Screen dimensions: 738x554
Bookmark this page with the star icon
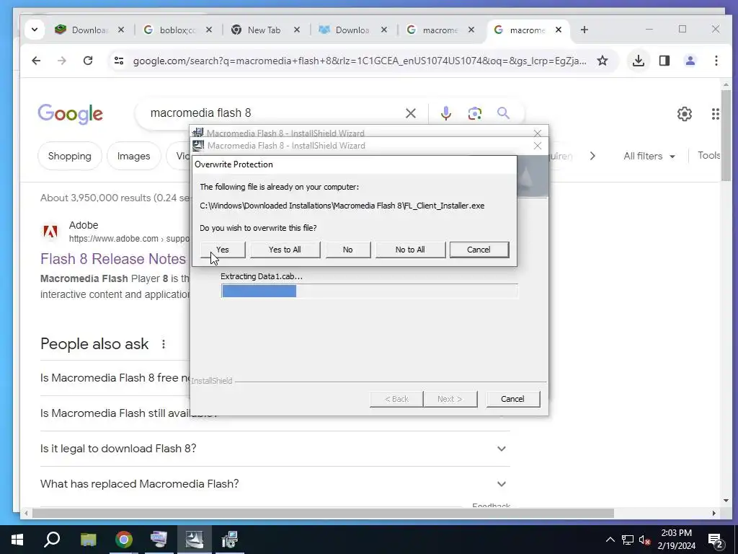603,61
